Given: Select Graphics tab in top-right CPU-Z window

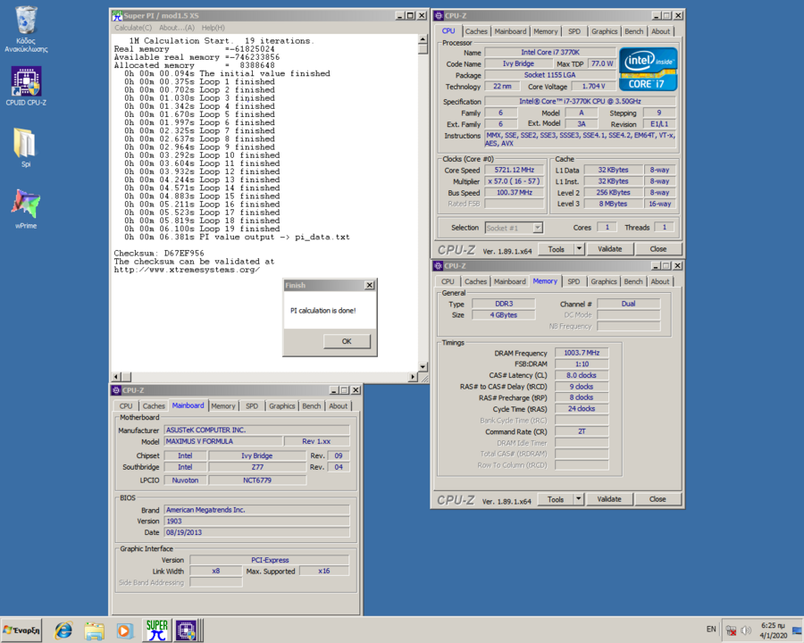Looking at the screenshot, I should [605, 31].
